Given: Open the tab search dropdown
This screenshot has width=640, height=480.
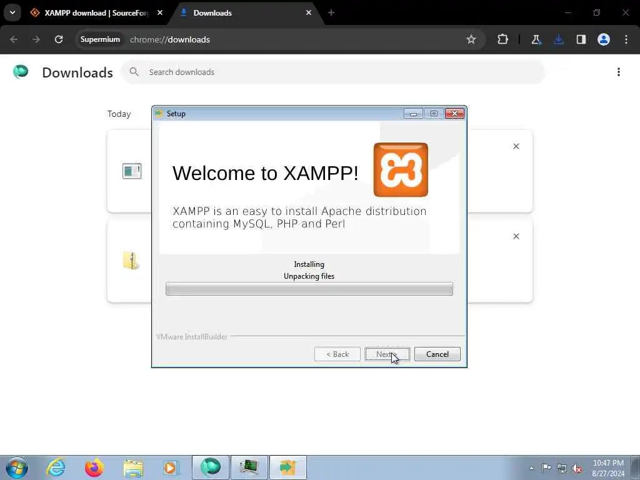Looking at the screenshot, I should tap(12, 12).
